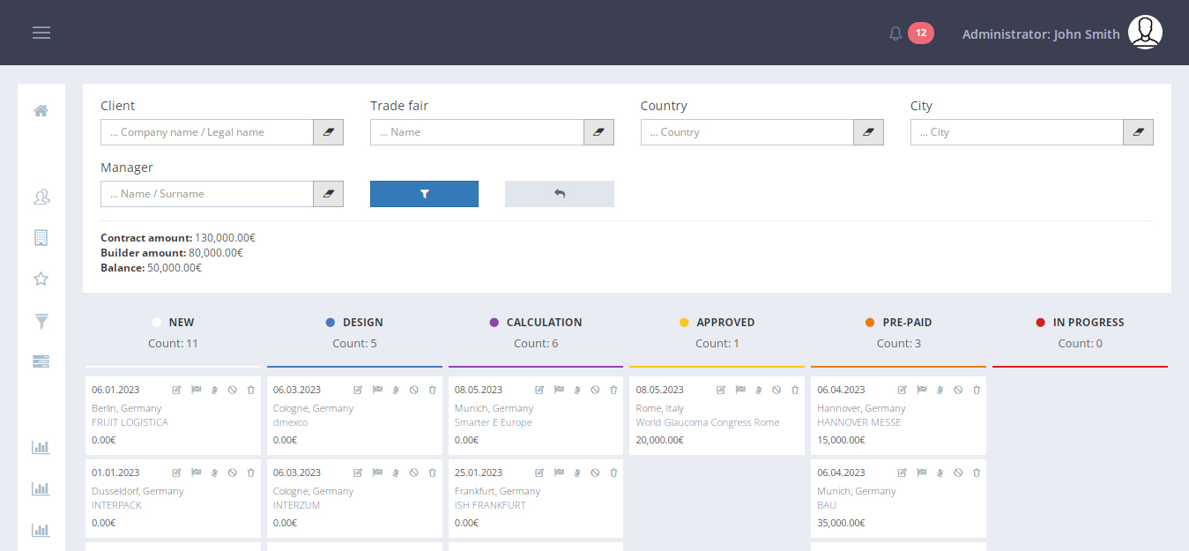Image resolution: width=1189 pixels, height=551 pixels.
Task: Edit the FRUIT LOGISTICA card
Action: 176,390
